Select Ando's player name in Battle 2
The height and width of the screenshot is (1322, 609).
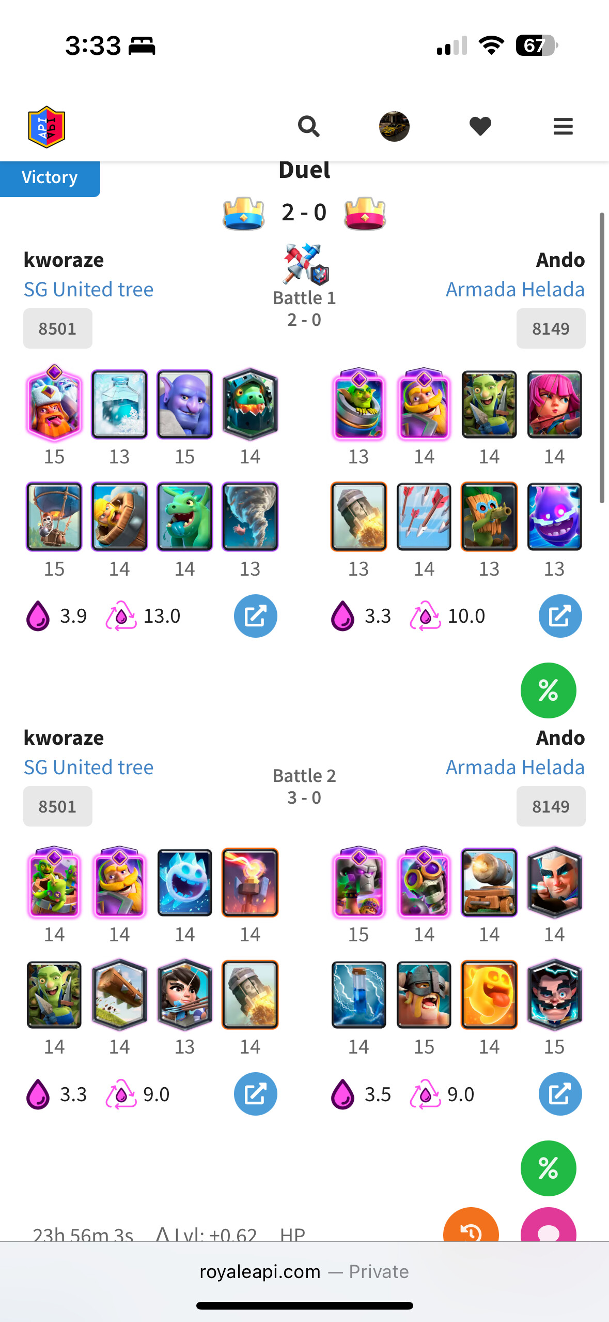[x=560, y=738]
